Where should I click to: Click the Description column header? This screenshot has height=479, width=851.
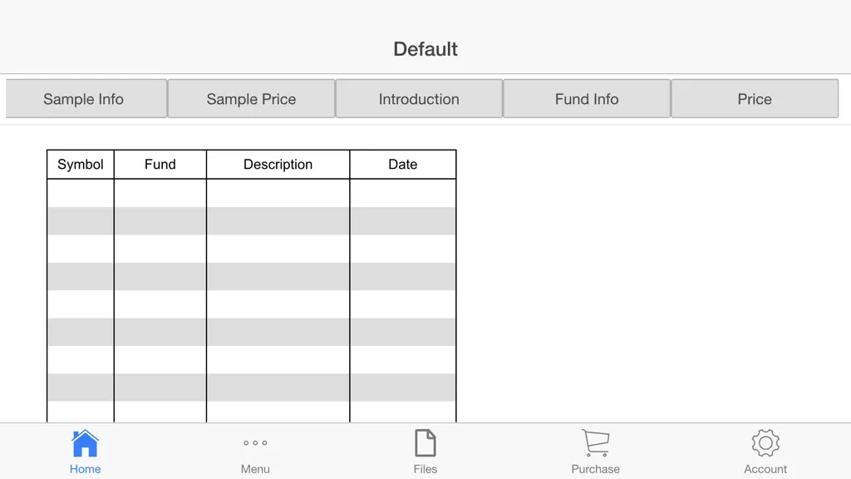(x=278, y=165)
